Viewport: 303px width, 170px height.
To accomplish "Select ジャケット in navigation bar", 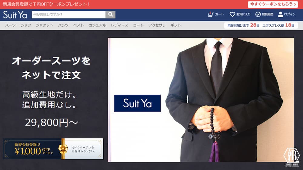I will pyautogui.click(x=44, y=25).
